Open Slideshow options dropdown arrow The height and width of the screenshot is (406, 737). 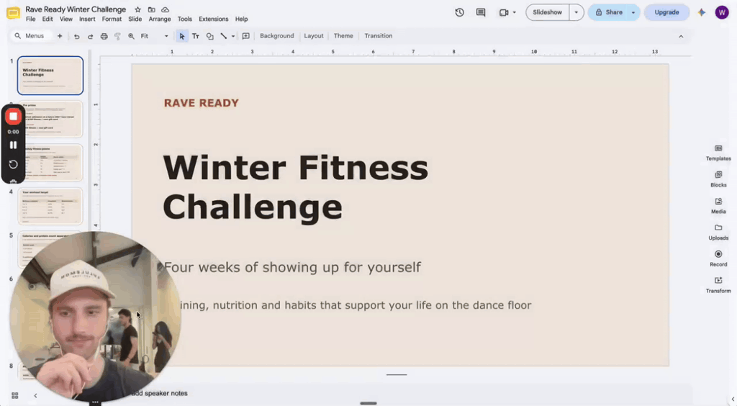[577, 12]
